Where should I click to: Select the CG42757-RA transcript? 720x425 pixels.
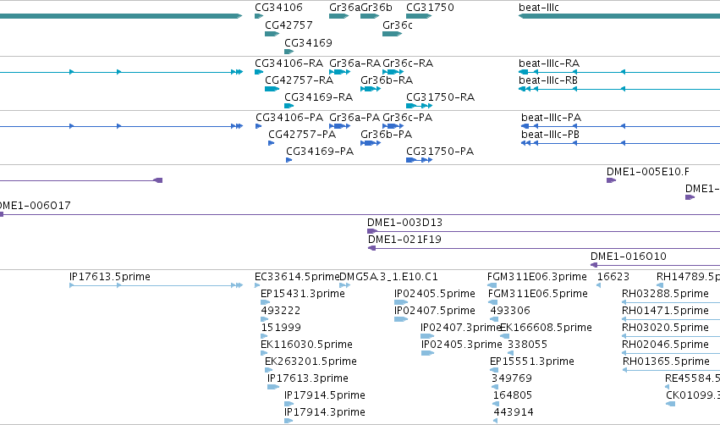(272, 89)
